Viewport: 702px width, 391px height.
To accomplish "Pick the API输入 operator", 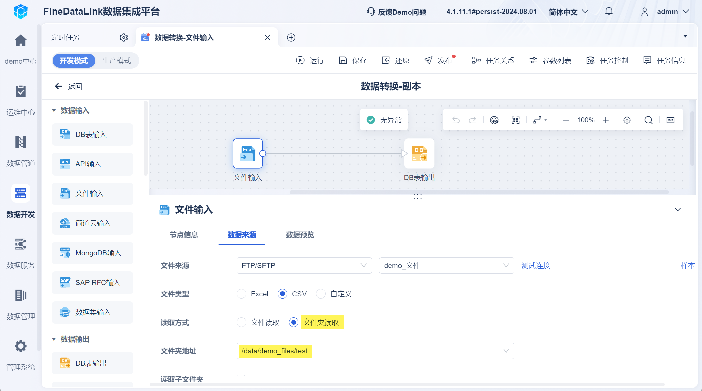I will (x=92, y=164).
